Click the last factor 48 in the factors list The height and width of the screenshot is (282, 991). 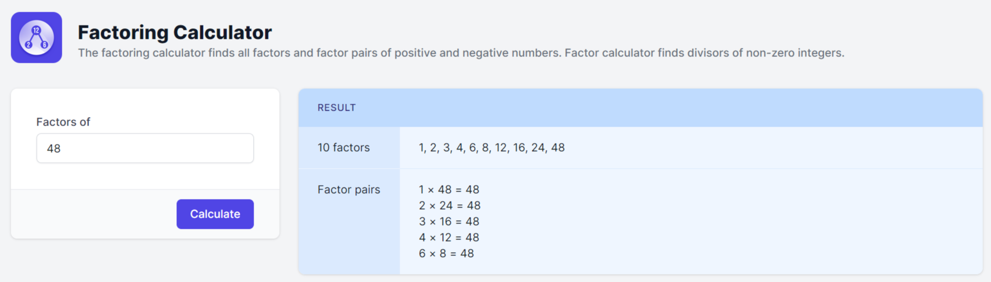point(558,147)
